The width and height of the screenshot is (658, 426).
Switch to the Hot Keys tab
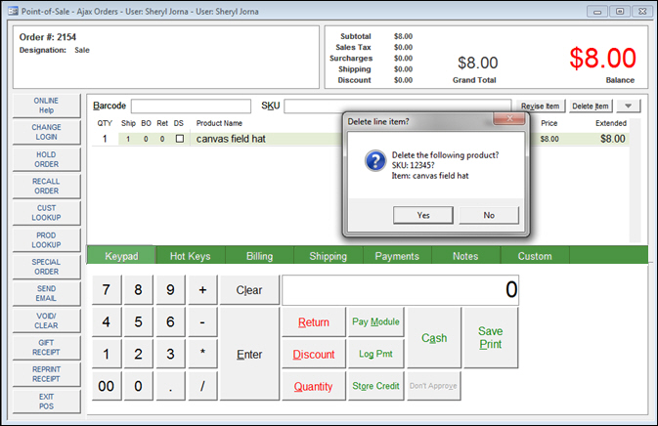(x=191, y=256)
